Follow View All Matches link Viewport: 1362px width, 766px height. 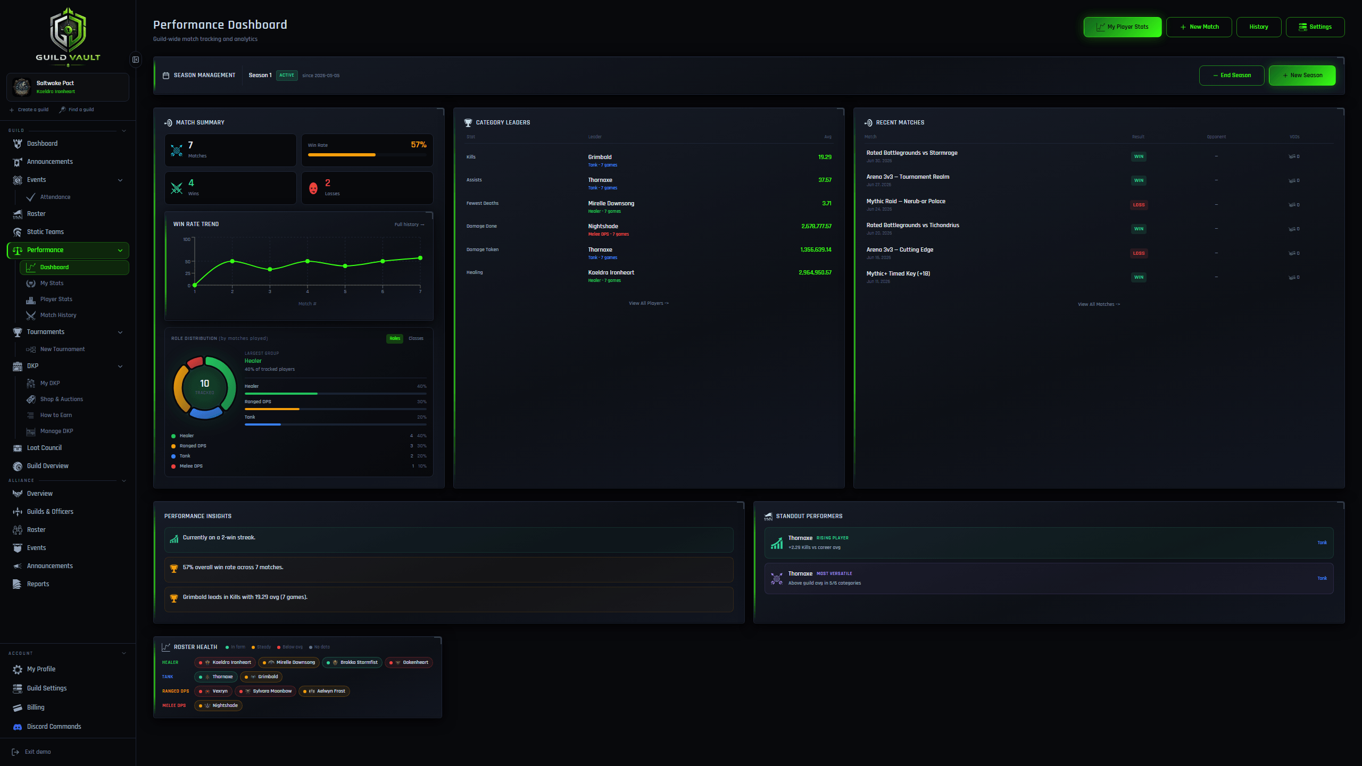pyautogui.click(x=1099, y=305)
